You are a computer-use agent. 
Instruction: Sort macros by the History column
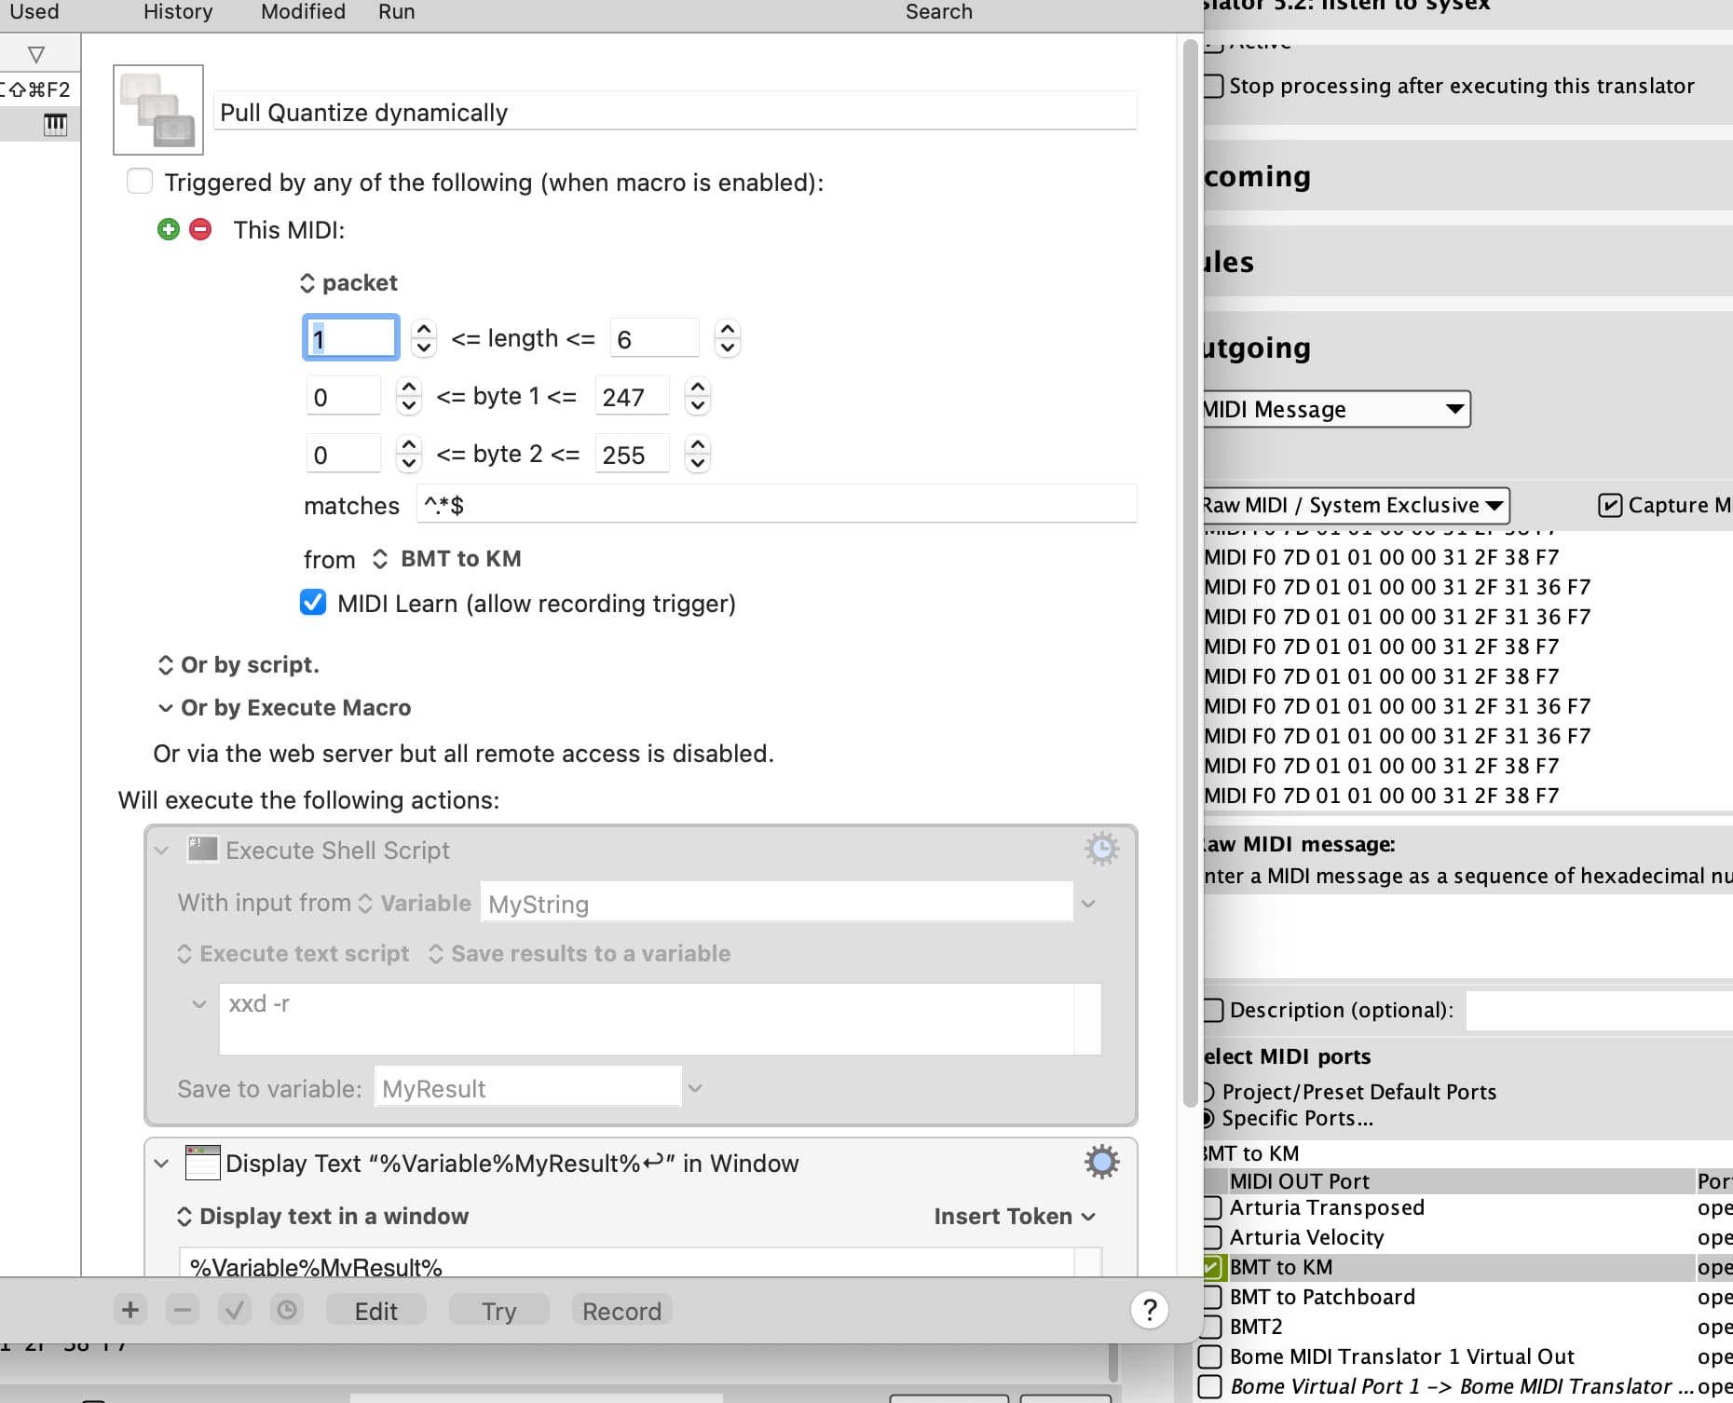178,11
